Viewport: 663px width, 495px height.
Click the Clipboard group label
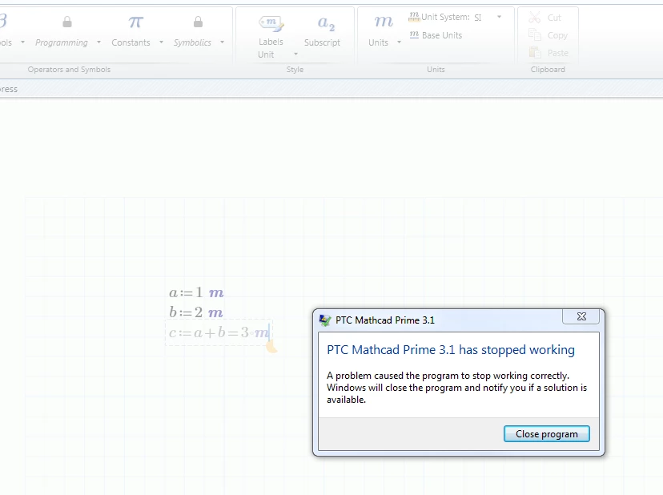click(548, 70)
